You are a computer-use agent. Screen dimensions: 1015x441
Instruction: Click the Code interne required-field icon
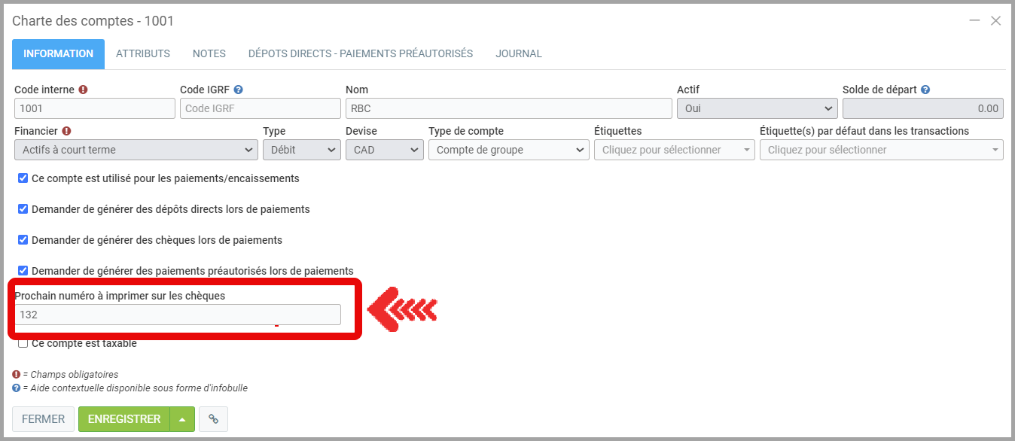tap(83, 90)
